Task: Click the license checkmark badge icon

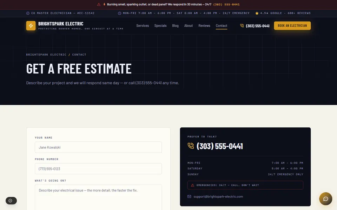Action: (28, 13)
